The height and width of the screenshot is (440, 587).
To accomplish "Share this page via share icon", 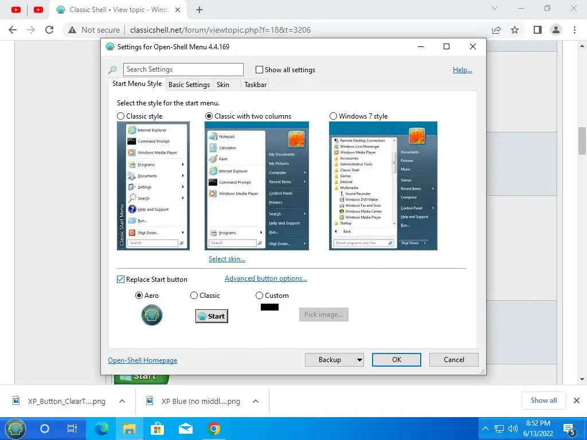I will tap(496, 30).
